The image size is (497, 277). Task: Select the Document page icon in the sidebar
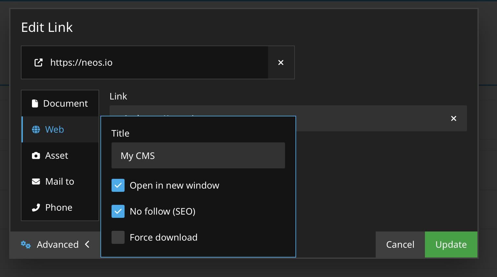tap(35, 103)
